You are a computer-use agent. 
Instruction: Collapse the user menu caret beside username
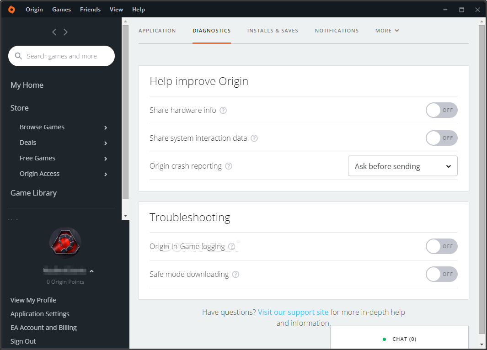point(91,271)
